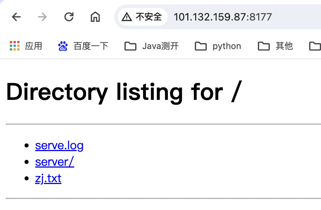Click the python bookmark folder icon
Viewport: 321px width, 210px height.
[201, 46]
